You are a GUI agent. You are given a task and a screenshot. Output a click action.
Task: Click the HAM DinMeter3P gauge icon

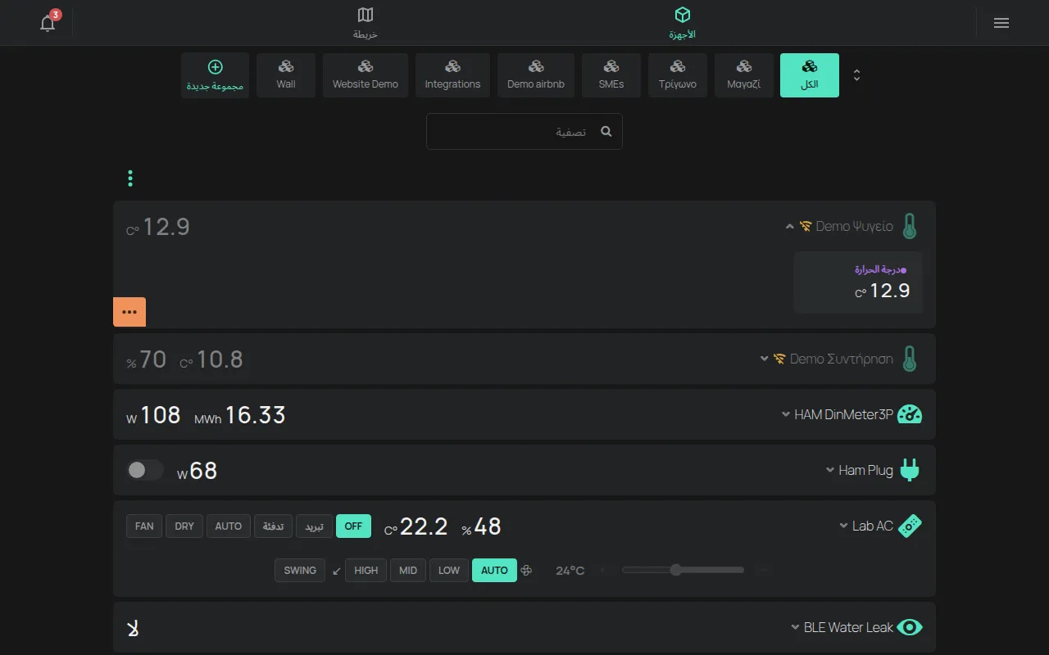[x=910, y=414]
